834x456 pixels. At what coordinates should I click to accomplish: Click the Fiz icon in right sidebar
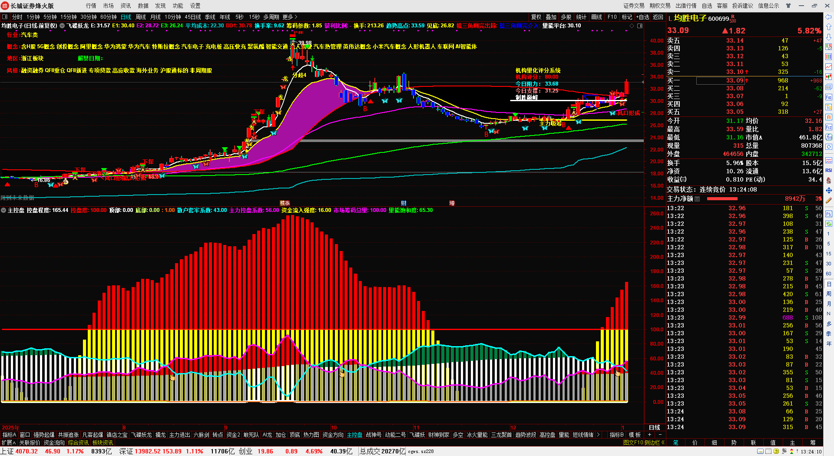829,128
